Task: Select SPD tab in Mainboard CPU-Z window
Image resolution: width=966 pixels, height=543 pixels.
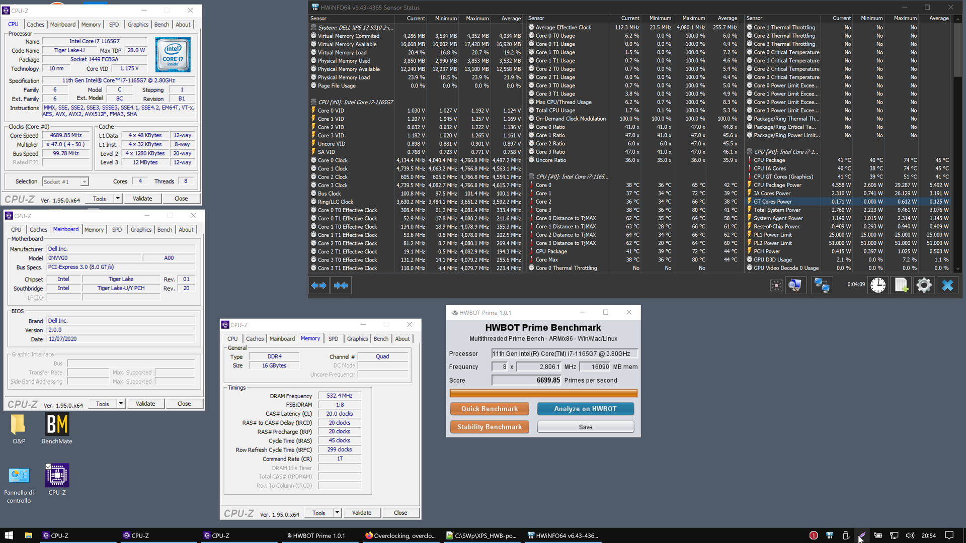Action: coord(117,229)
